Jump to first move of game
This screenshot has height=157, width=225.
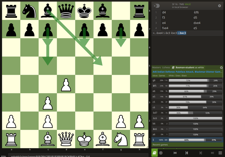(x=175, y=153)
